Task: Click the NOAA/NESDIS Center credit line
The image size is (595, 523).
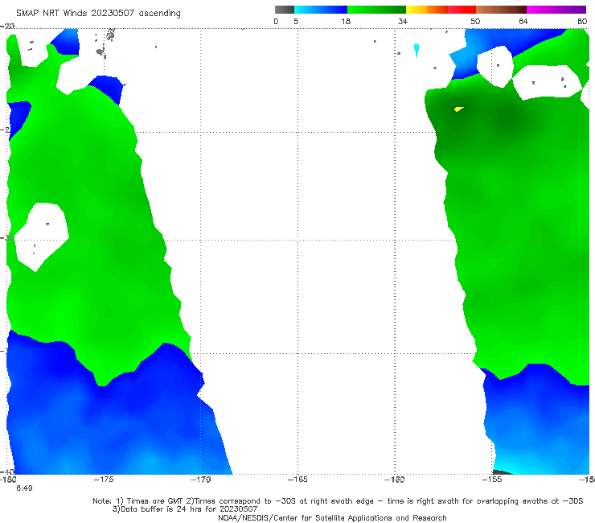Action: click(x=332, y=517)
